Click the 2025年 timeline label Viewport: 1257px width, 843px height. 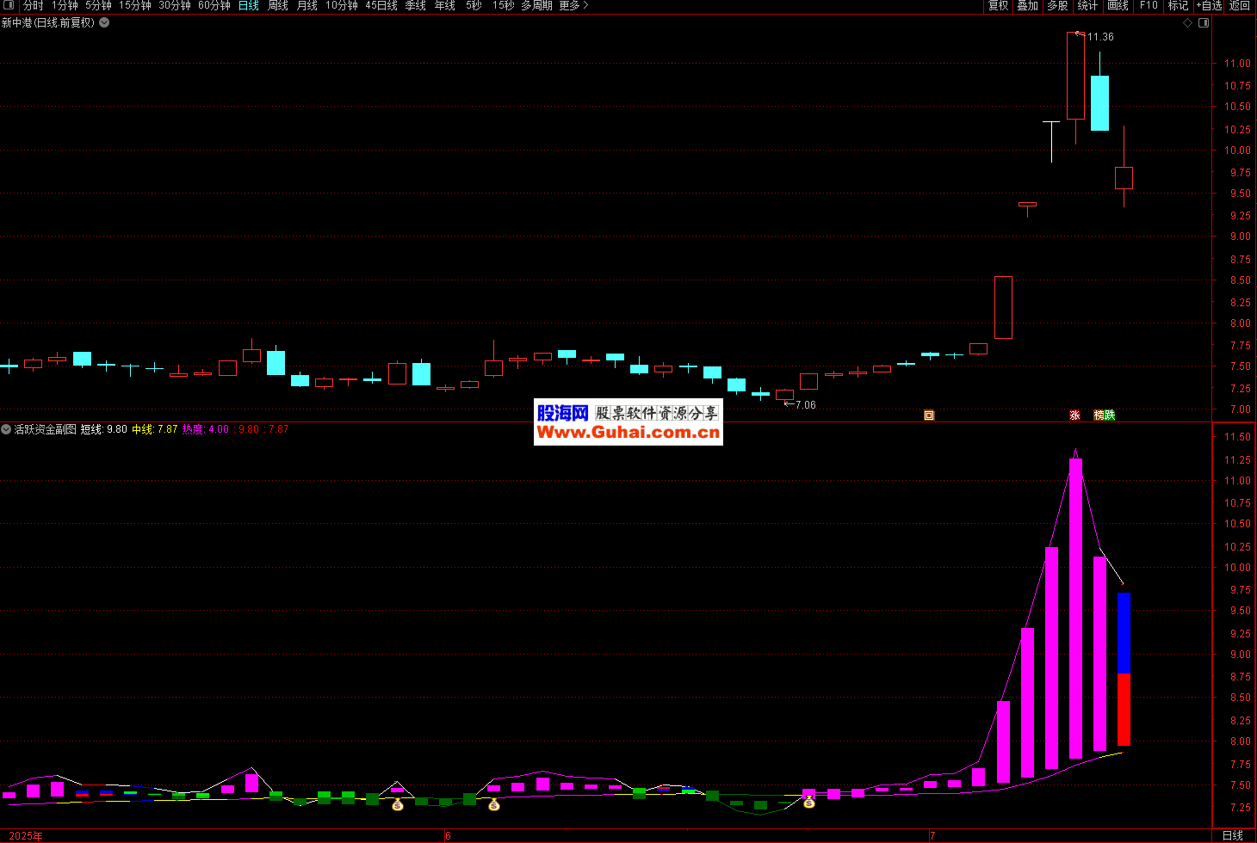26,836
